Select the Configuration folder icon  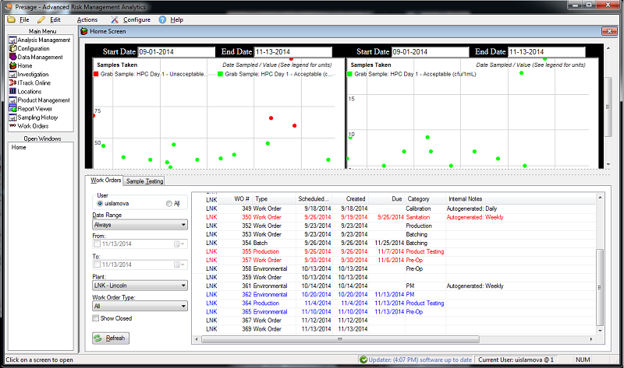[x=12, y=48]
